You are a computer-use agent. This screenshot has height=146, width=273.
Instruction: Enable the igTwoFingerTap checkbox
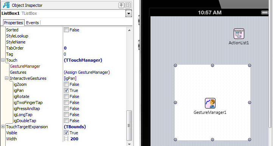tap(66, 103)
